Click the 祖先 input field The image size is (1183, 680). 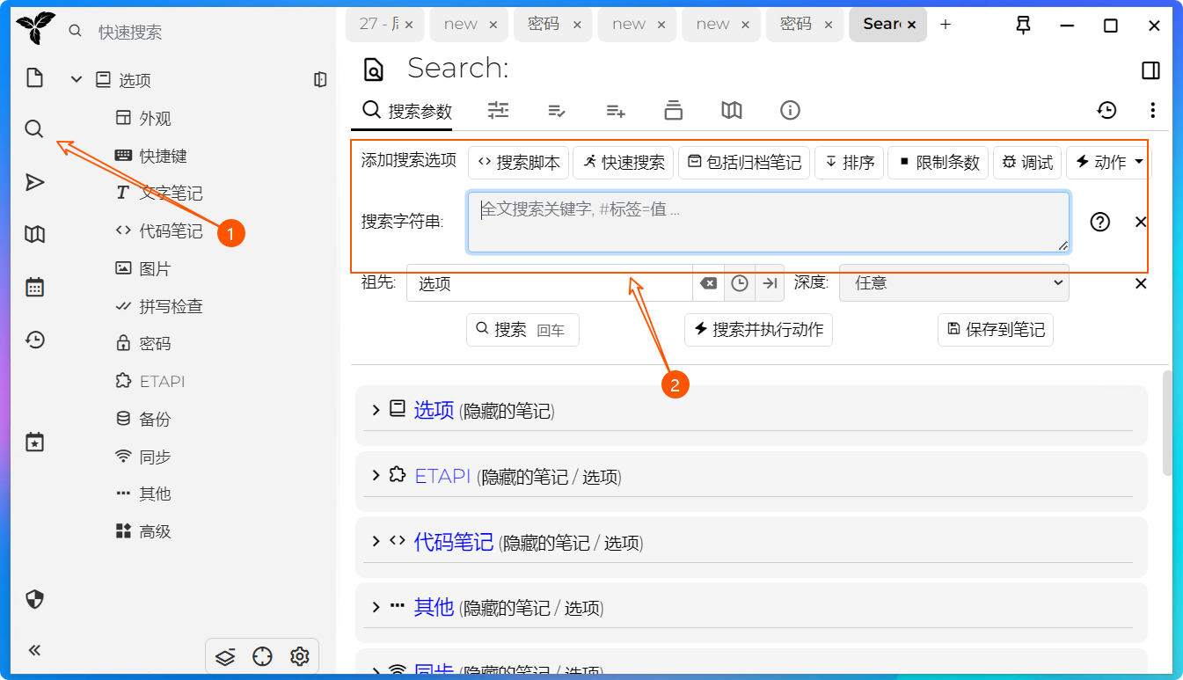(550, 283)
